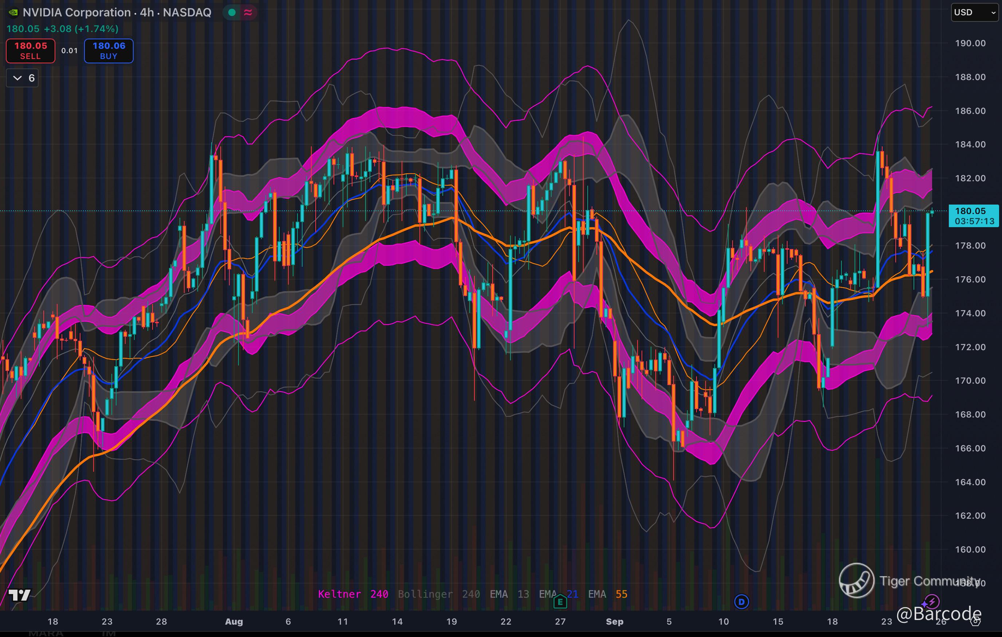
Task: Click the 190.00 price scale label
Action: (x=970, y=43)
